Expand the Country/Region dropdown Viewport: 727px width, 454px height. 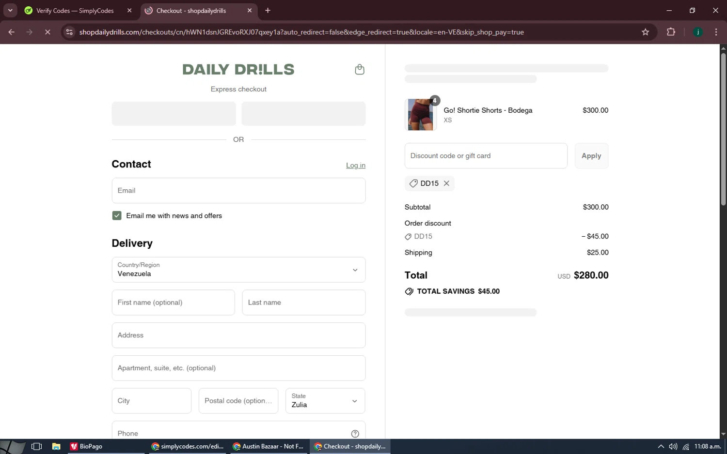[238, 270]
